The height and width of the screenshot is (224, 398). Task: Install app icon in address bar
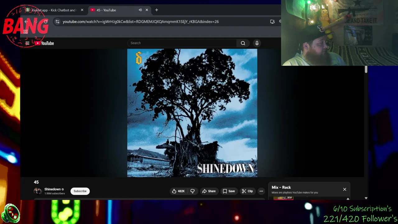click(x=272, y=21)
